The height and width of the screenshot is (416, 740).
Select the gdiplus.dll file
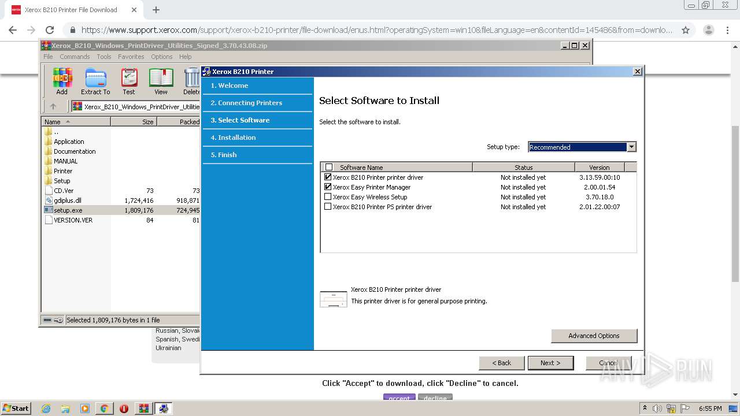67,200
